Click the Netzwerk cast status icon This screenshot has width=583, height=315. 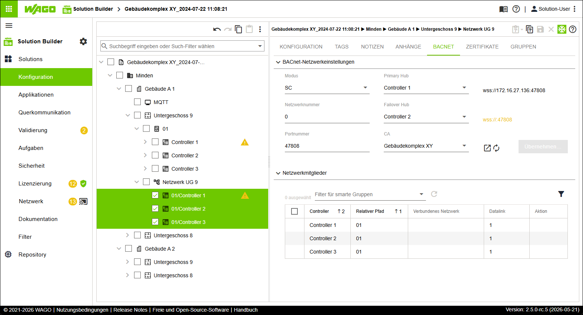point(83,201)
